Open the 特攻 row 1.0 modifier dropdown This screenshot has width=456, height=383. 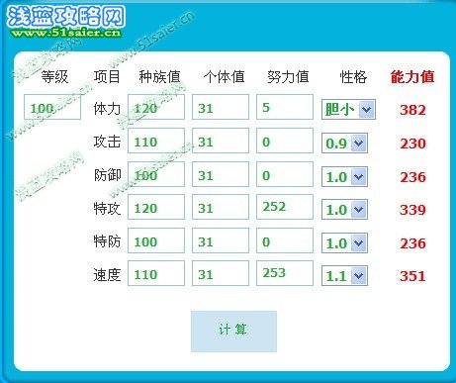click(344, 210)
